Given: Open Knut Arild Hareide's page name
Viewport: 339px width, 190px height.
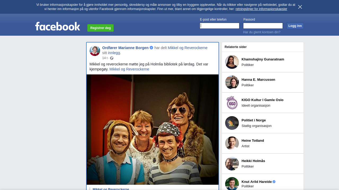Looking at the screenshot, I should pos(256,182).
